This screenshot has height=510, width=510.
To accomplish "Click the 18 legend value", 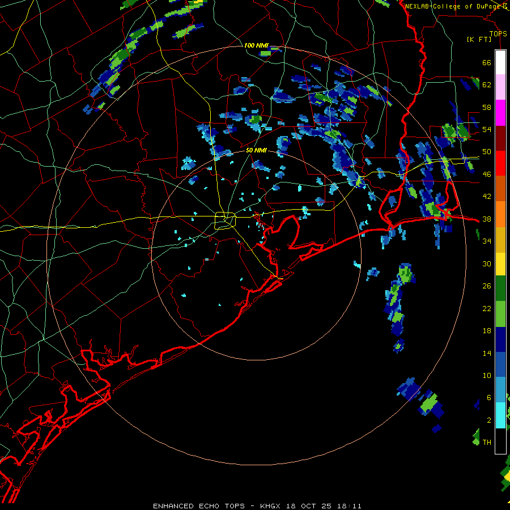I will (487, 331).
